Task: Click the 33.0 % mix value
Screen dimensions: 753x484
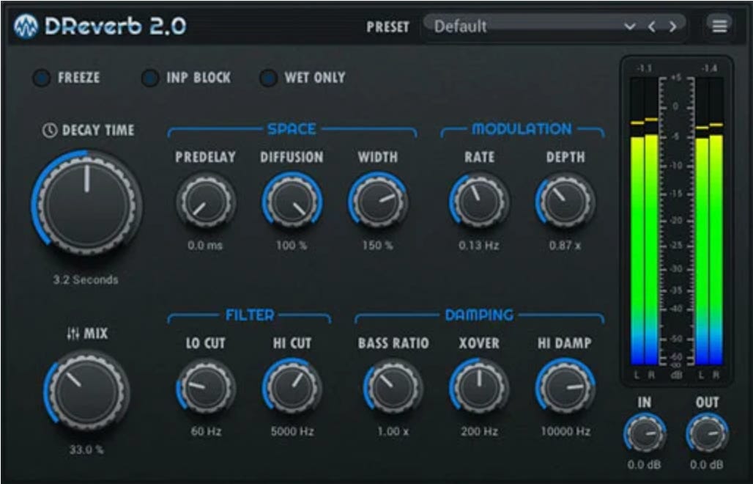Action: pyautogui.click(x=86, y=450)
